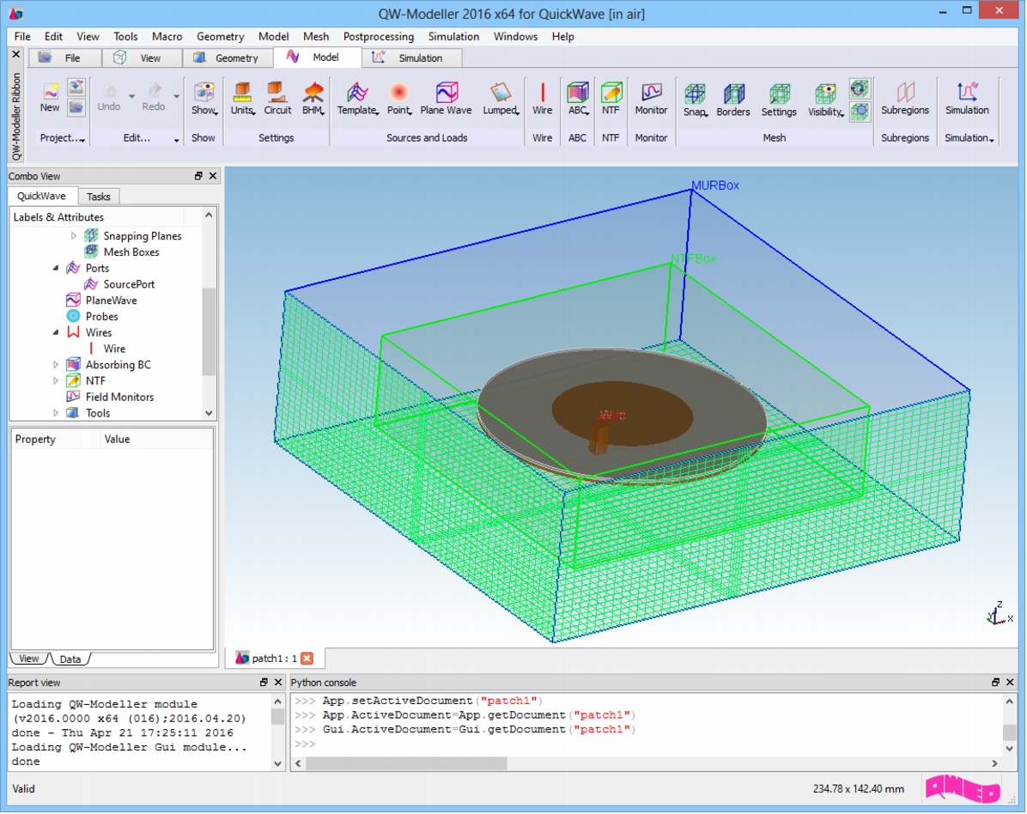Expand the Tools tree node

[x=56, y=412]
